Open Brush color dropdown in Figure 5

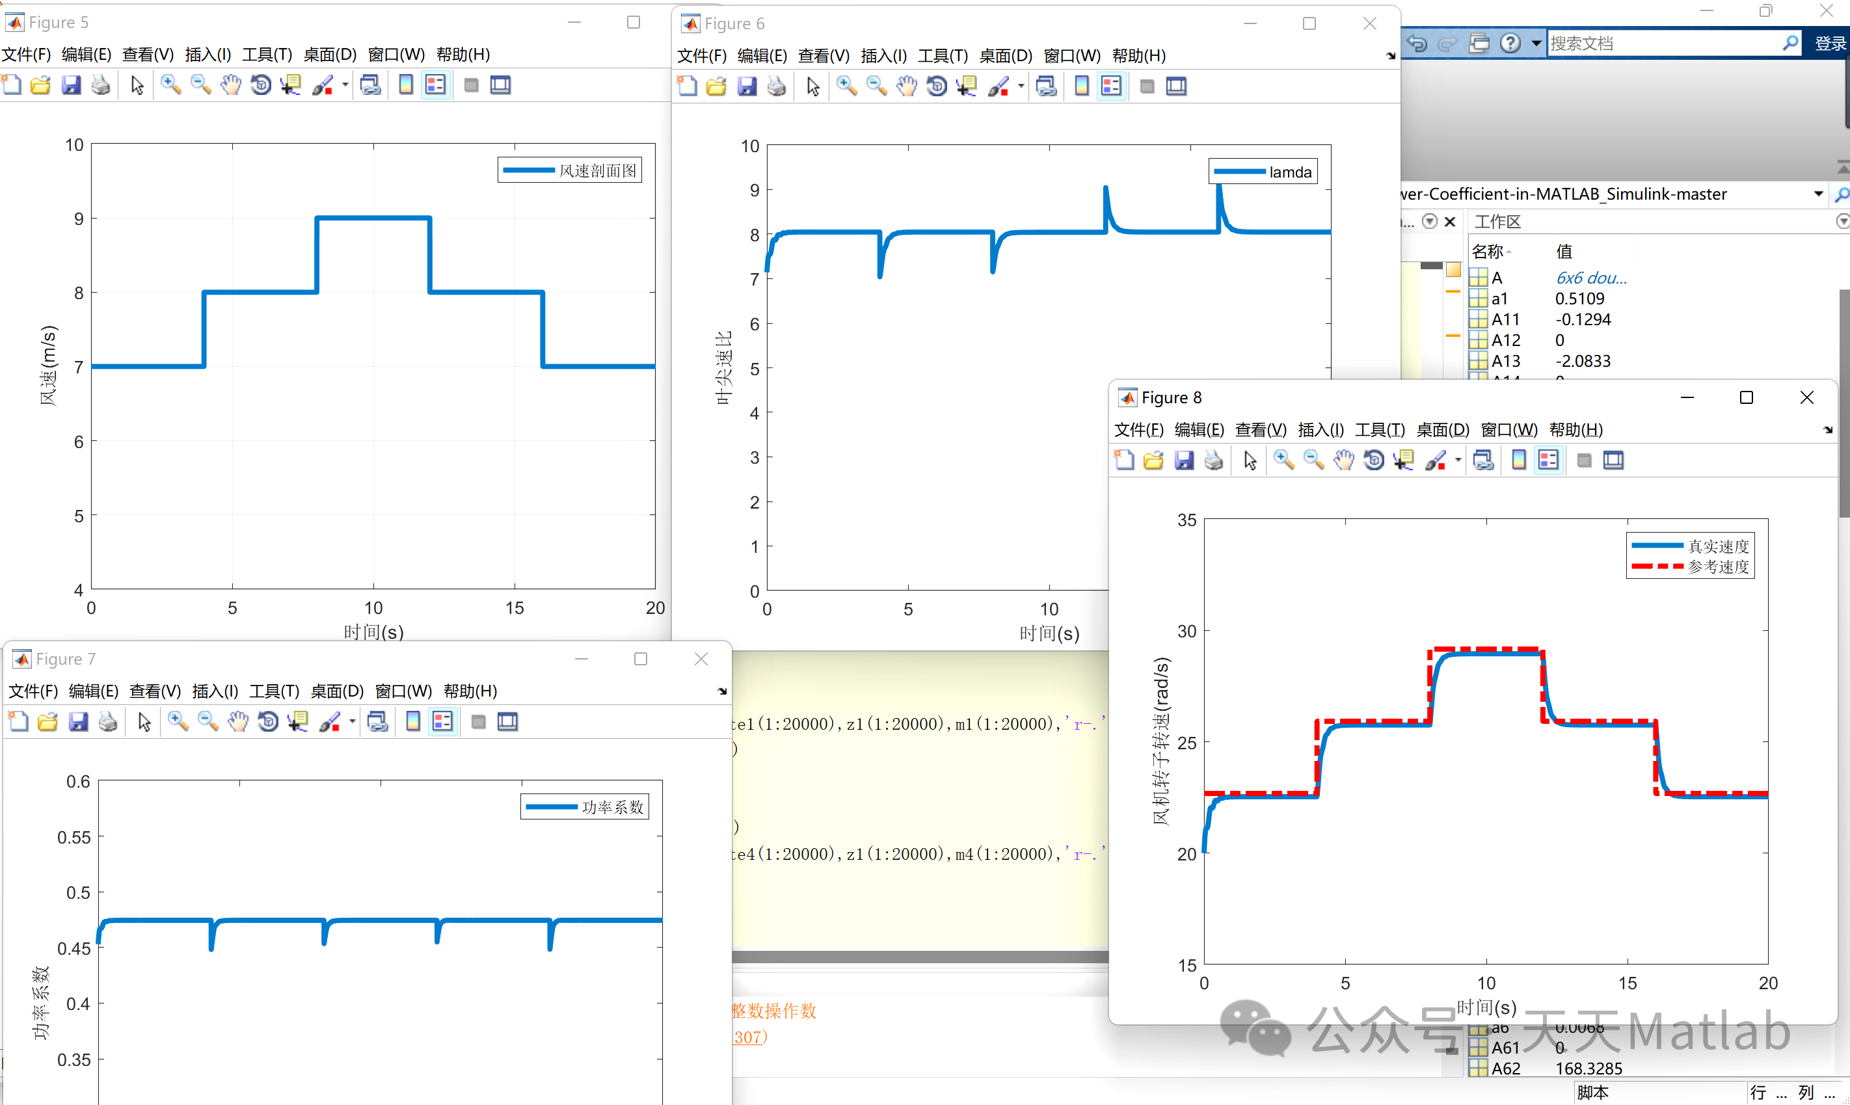pos(345,85)
